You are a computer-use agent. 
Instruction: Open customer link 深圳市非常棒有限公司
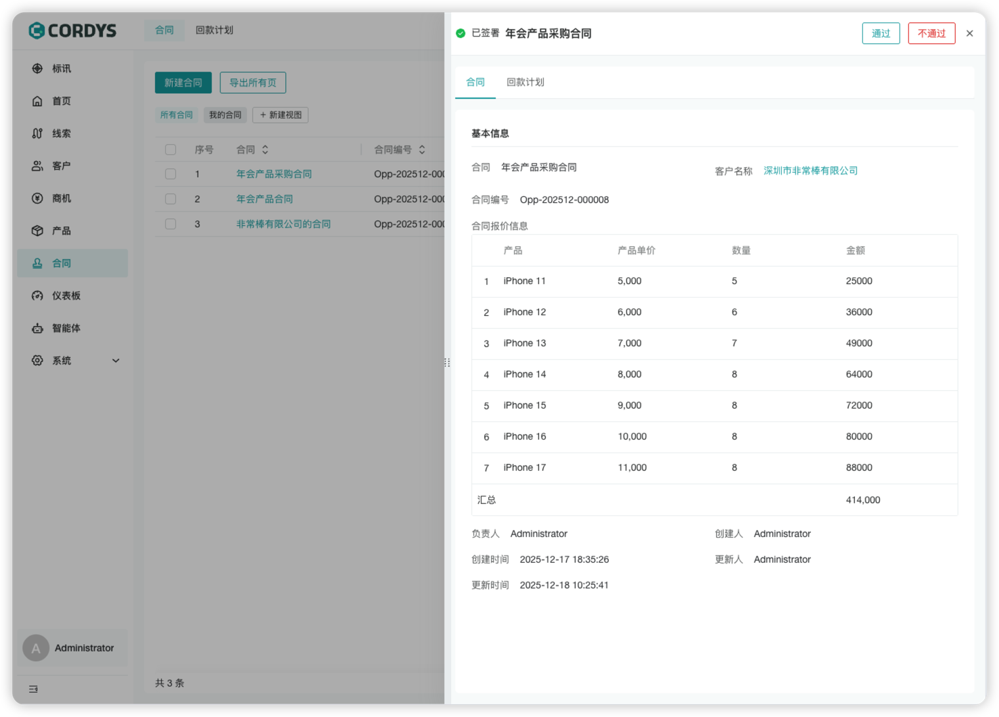pos(810,170)
